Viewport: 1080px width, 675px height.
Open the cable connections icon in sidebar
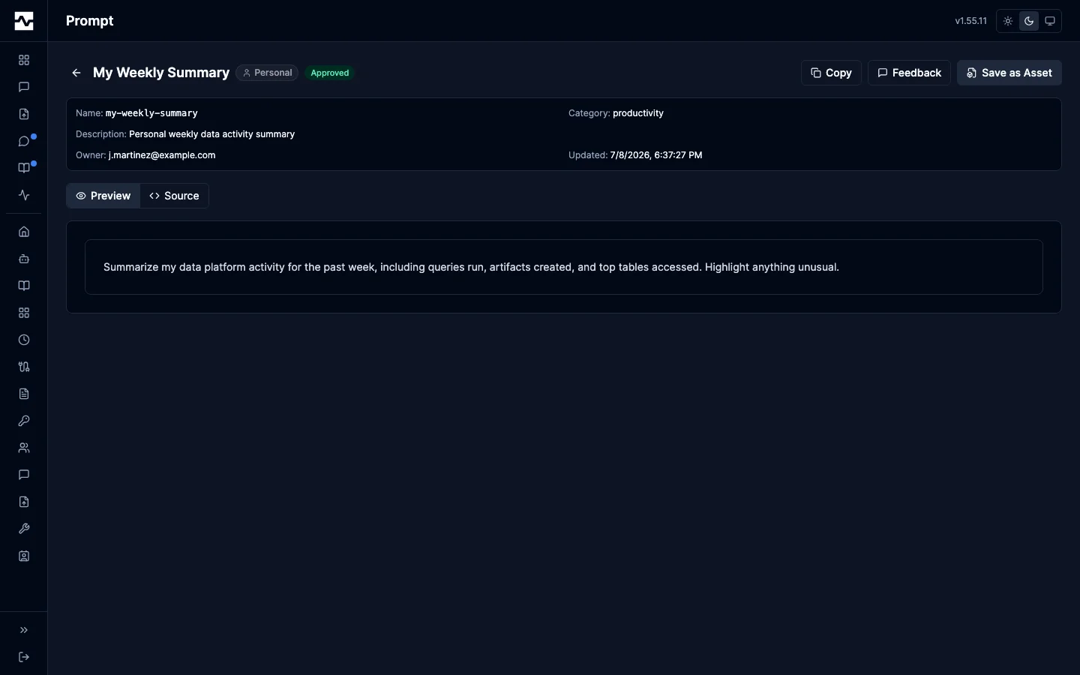[24, 367]
